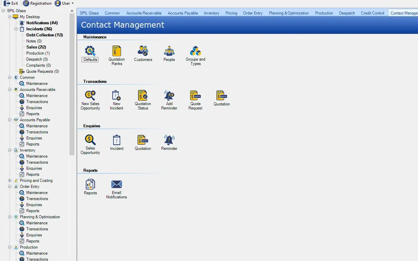Collapse Planning & Optimization tree node
The width and height of the screenshot is (418, 261).
point(10,217)
